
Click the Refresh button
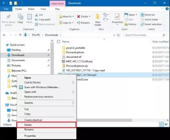(119, 35)
